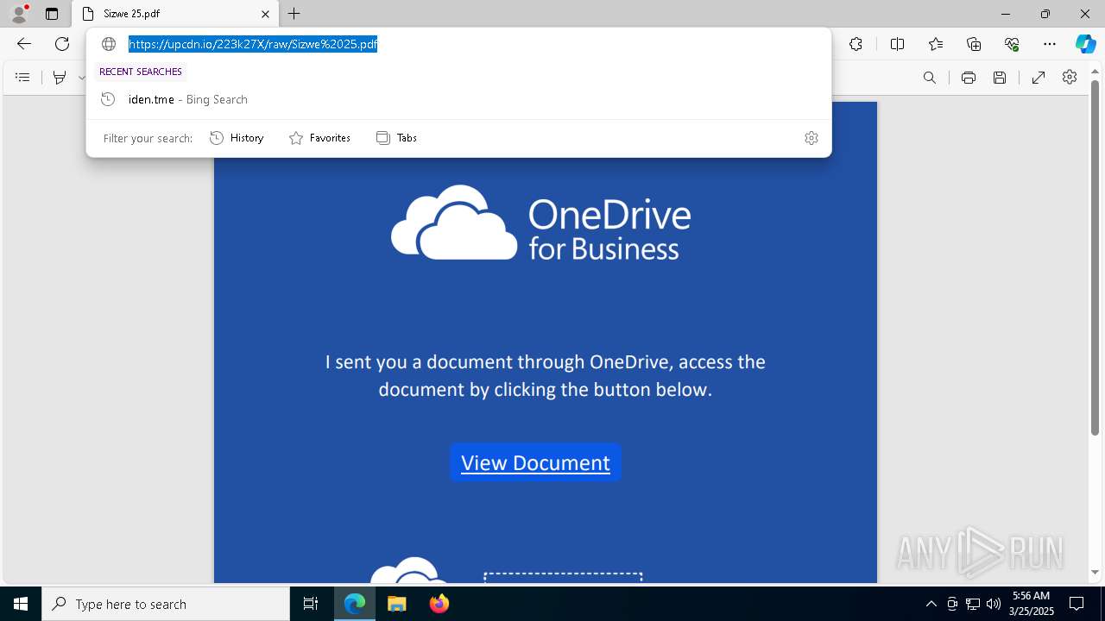Open Extensions icon in toolbar
The width and height of the screenshot is (1105, 621).
click(x=856, y=44)
